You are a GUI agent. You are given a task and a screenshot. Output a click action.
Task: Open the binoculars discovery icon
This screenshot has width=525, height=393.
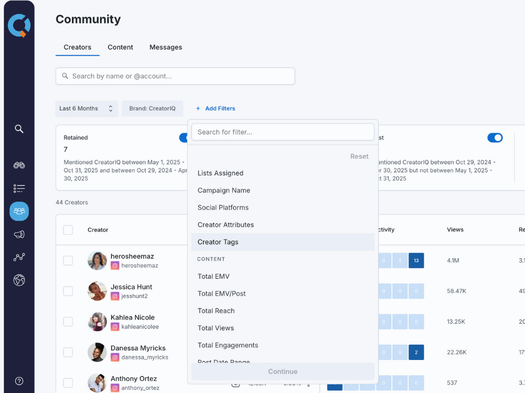[x=19, y=165]
